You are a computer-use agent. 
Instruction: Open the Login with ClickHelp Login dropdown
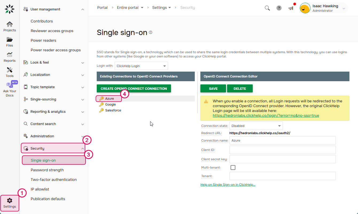pyautogui.click(x=141, y=66)
